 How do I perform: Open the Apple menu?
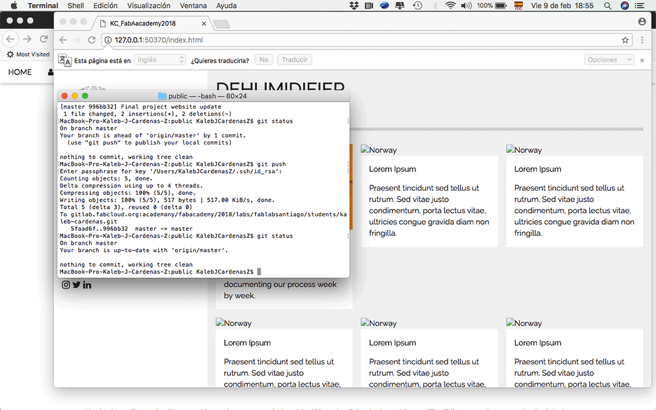[14, 5]
